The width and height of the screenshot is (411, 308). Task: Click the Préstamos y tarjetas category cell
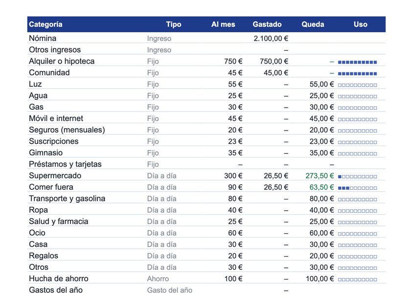tap(65, 164)
